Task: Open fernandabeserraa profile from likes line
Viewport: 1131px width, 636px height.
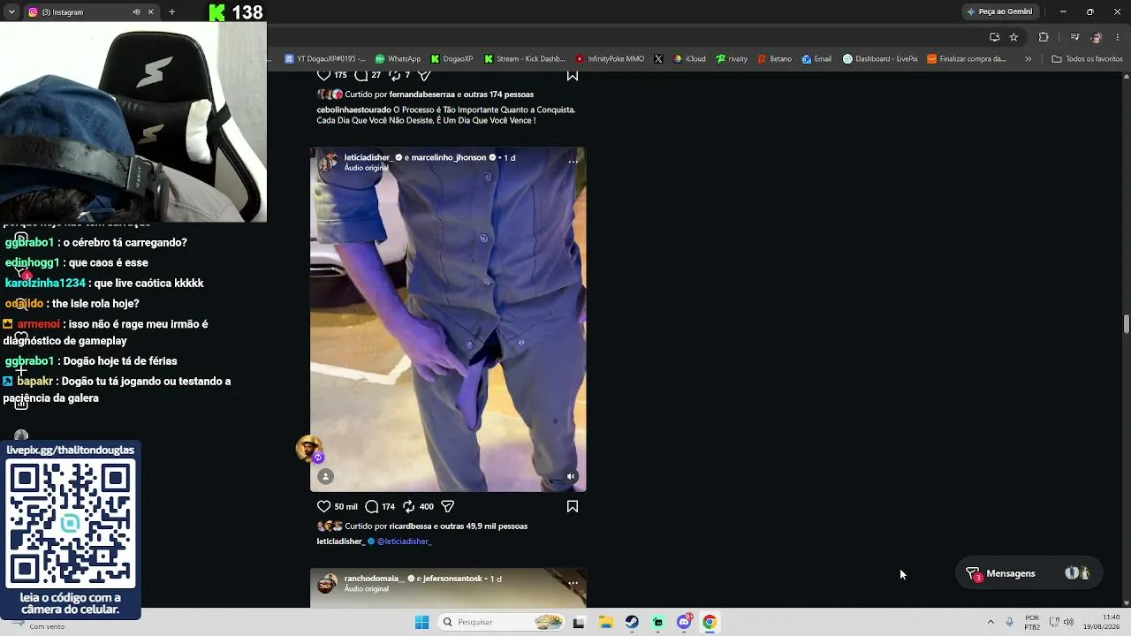Action: [422, 95]
